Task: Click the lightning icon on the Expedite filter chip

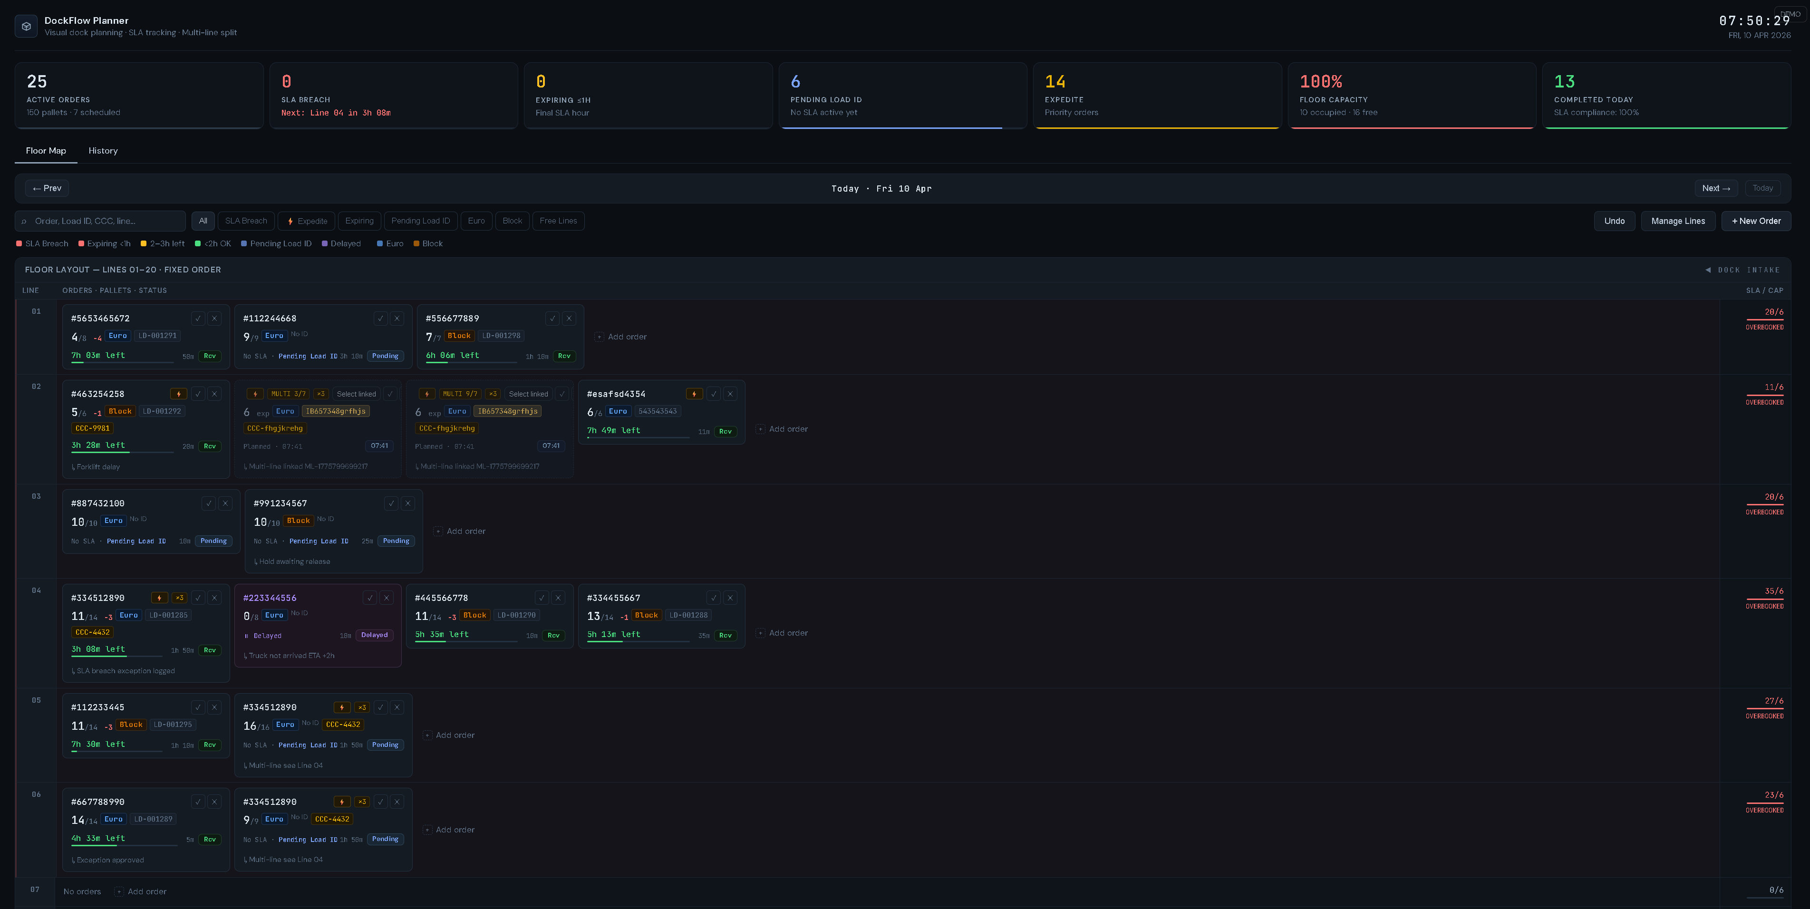Action: point(290,221)
